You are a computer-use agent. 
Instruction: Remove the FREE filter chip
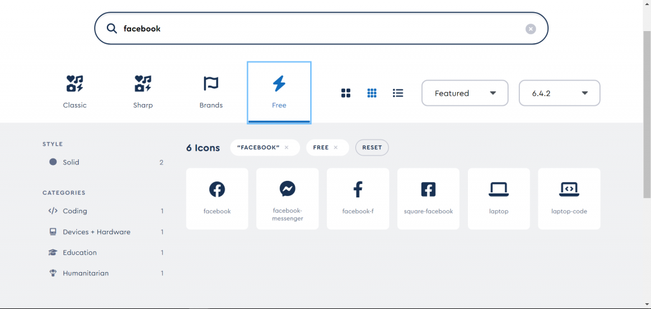click(x=336, y=147)
